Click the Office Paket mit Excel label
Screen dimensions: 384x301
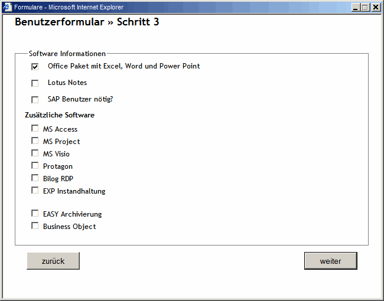(124, 66)
